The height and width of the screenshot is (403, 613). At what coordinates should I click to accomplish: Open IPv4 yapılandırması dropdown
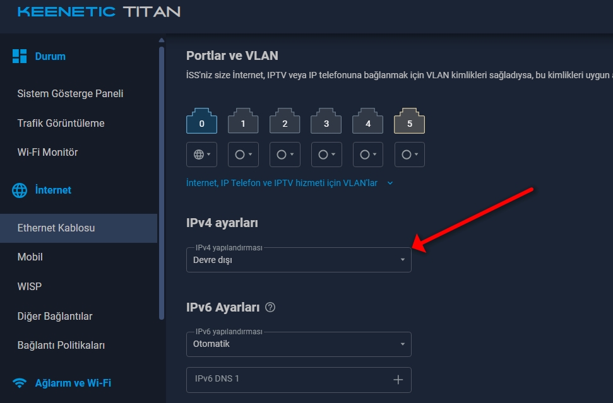click(299, 260)
